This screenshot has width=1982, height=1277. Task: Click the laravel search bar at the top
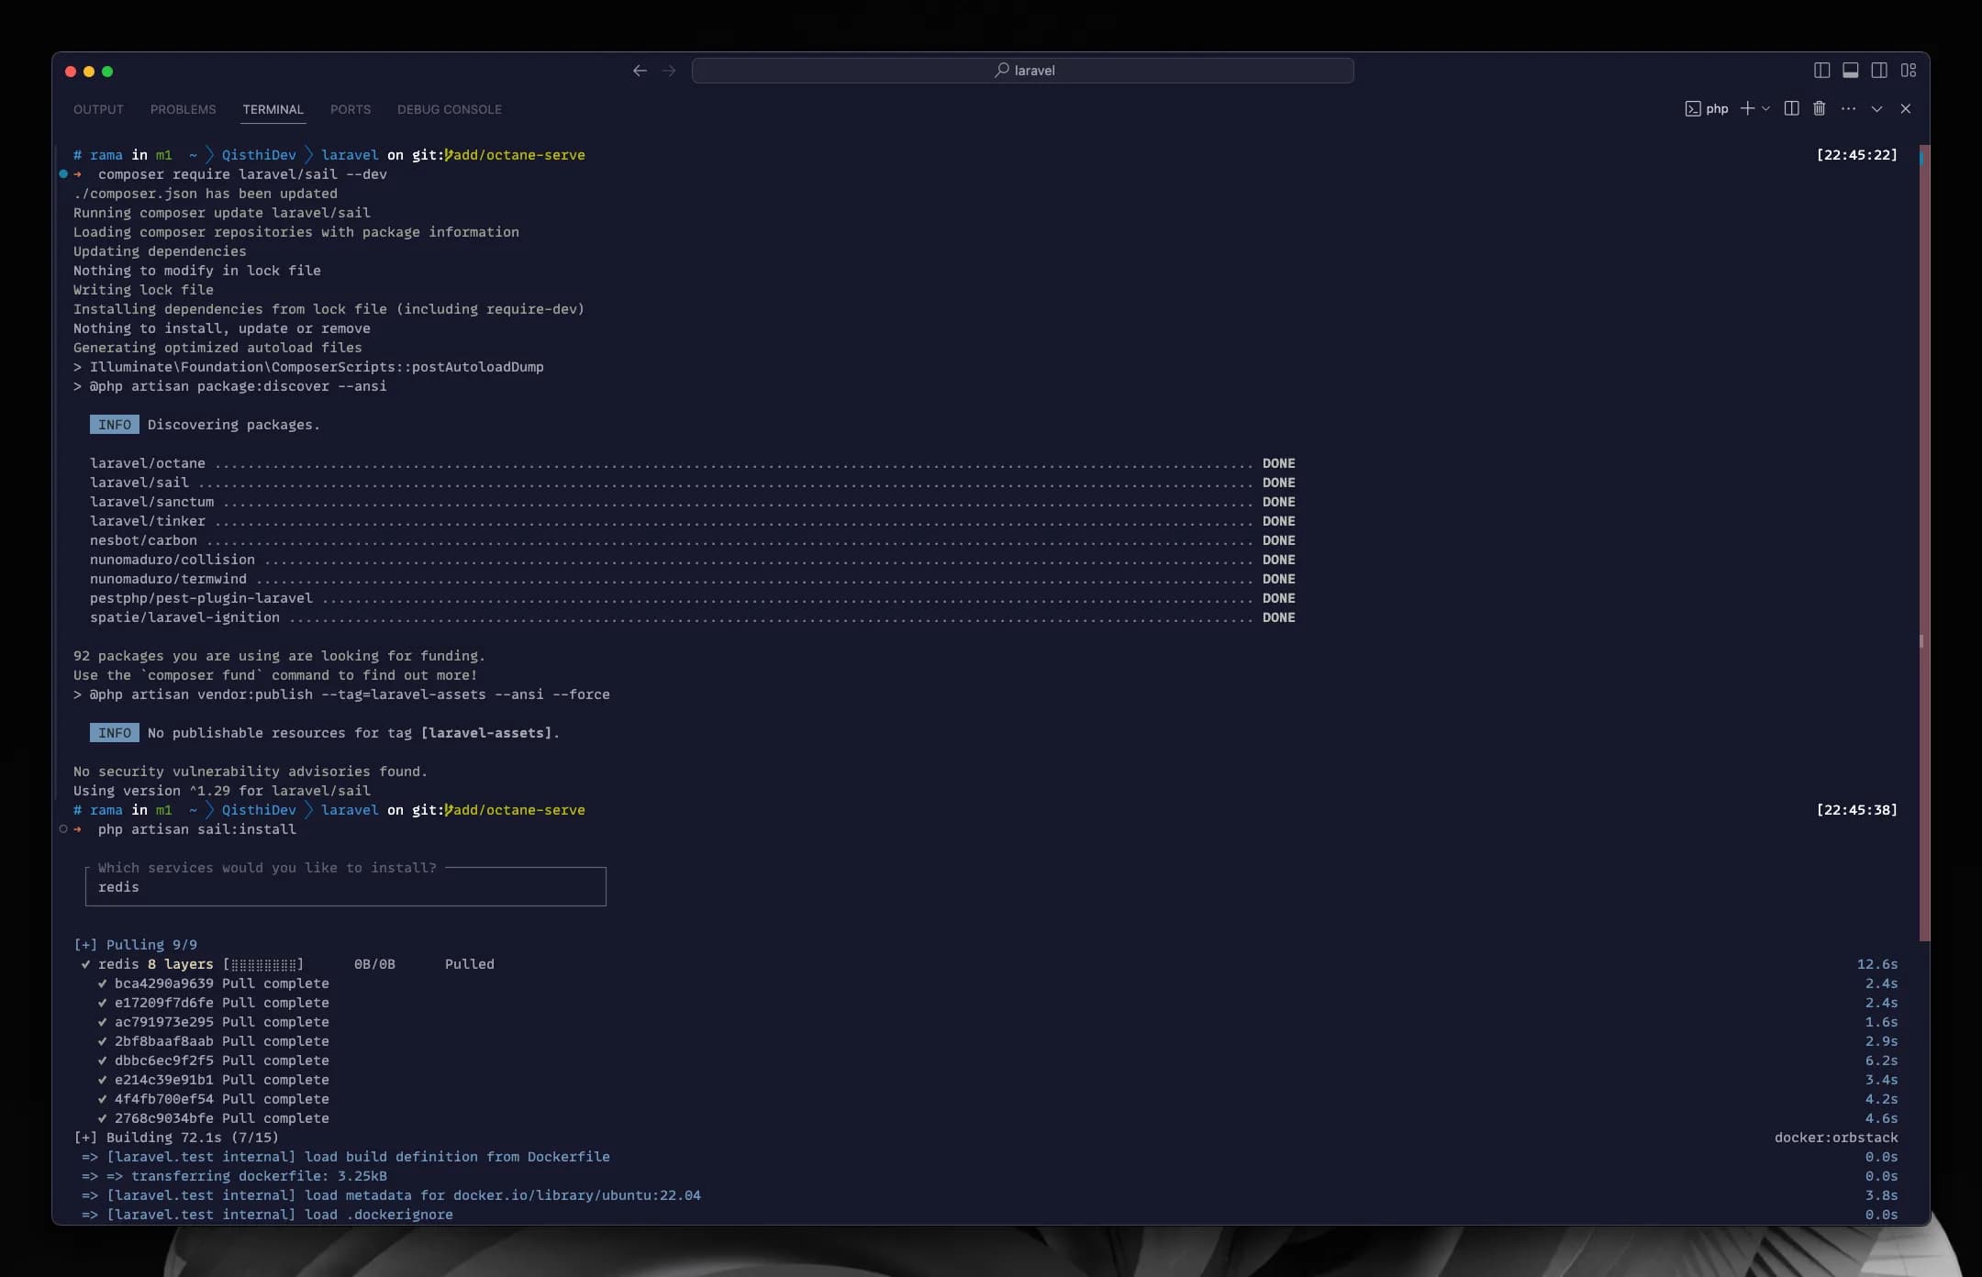click(1023, 71)
